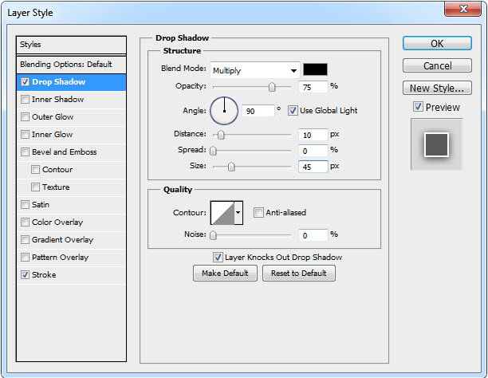Select the Satin label row
The height and width of the screenshot is (378, 488).
point(41,205)
